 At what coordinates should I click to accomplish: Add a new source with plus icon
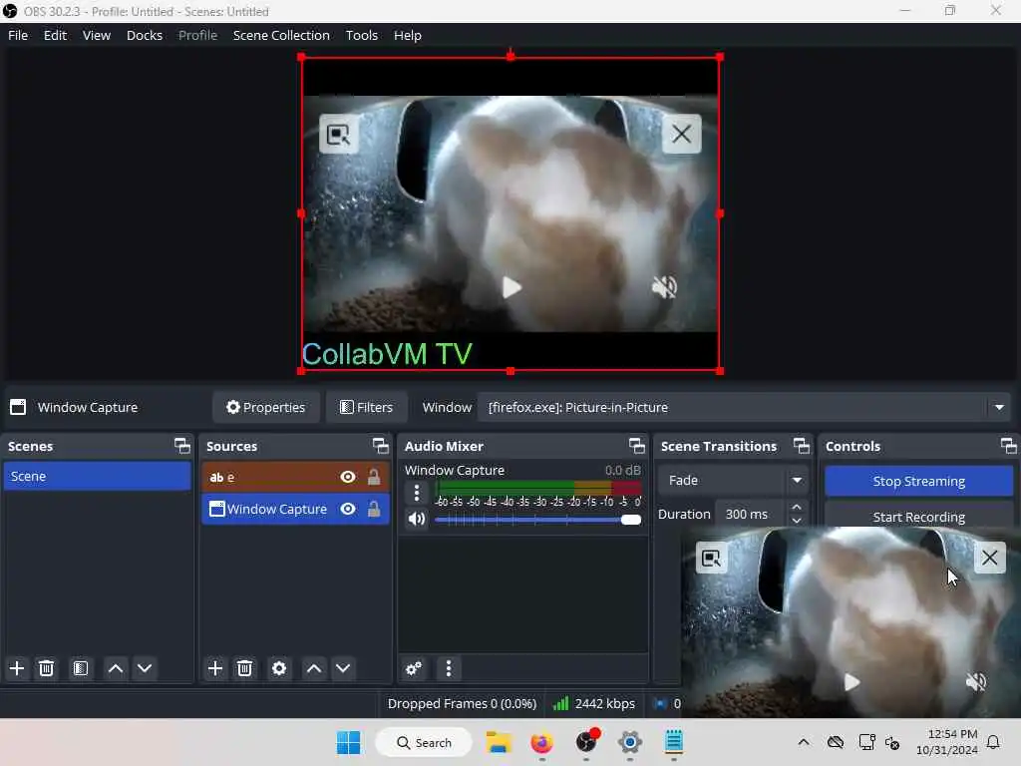point(215,668)
